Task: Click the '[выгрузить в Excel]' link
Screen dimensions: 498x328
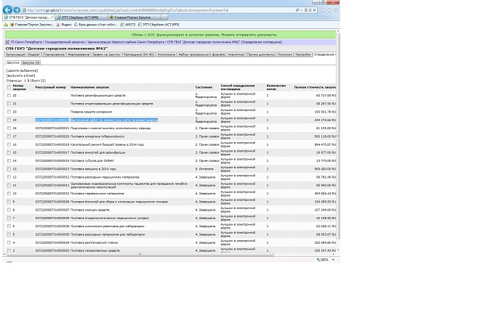Action: [20, 75]
